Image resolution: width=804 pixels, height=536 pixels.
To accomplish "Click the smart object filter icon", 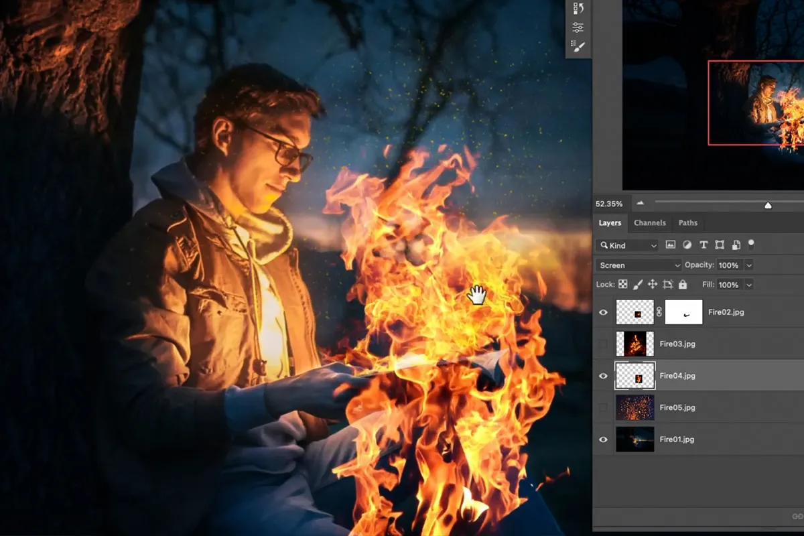I will pos(736,245).
